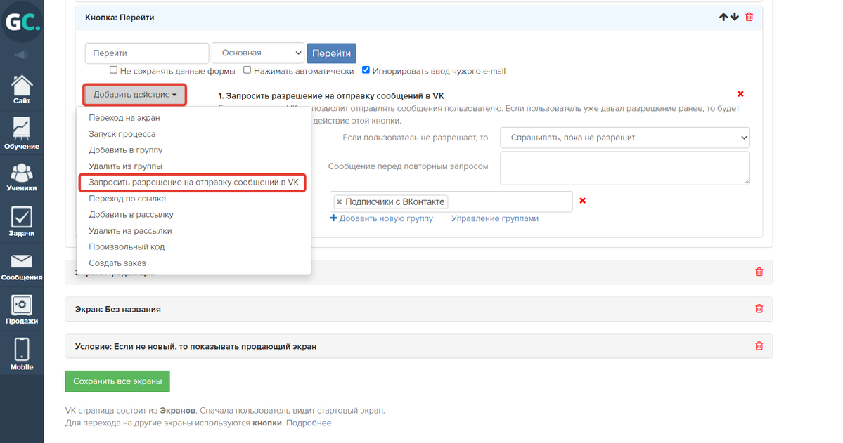843x443 pixels.
Task: Click the Сохранить все экраны button
Action: [117, 381]
